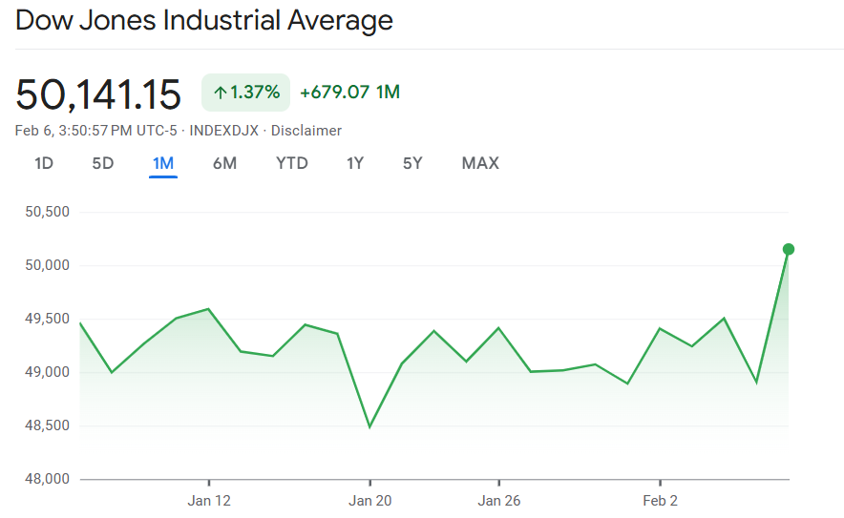The image size is (844, 518).
Task: Click the green endpoint dot on chart
Action: click(x=789, y=249)
